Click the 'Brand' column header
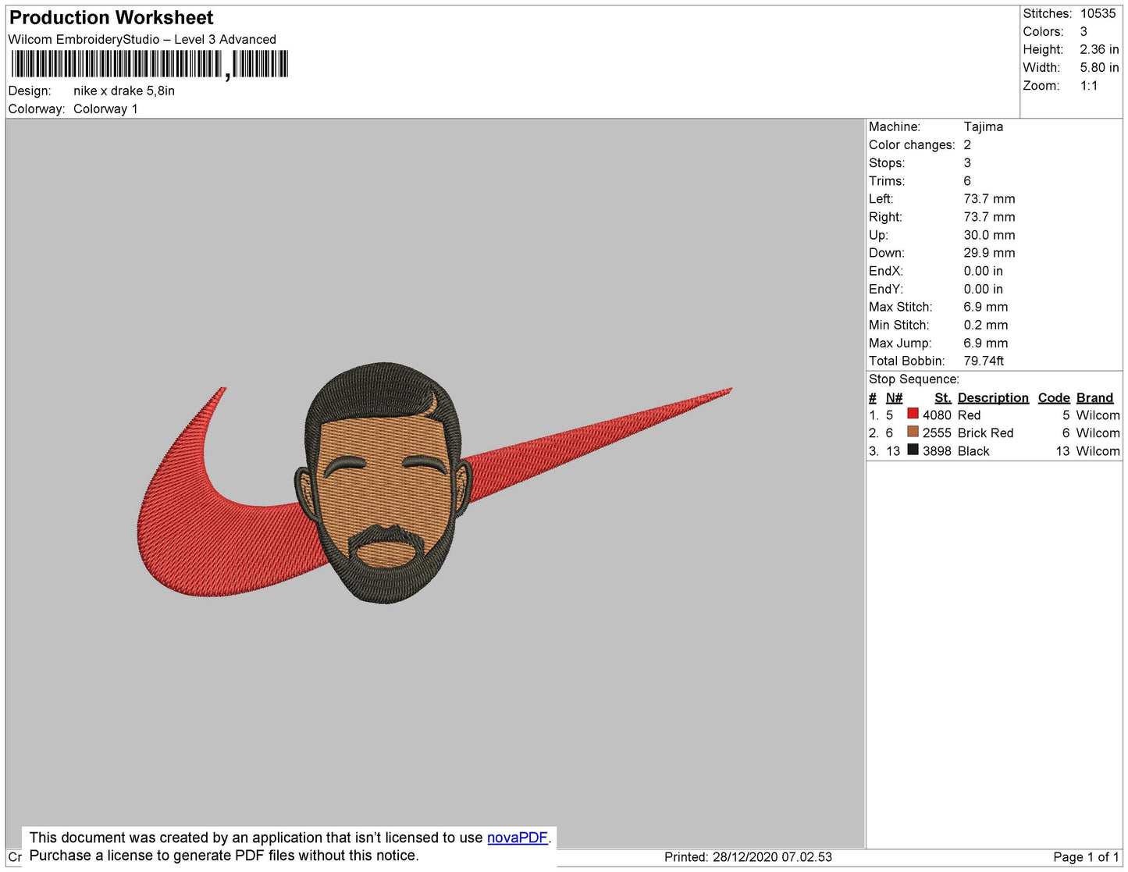Viewport: 1128px width, 872px height. [1094, 398]
